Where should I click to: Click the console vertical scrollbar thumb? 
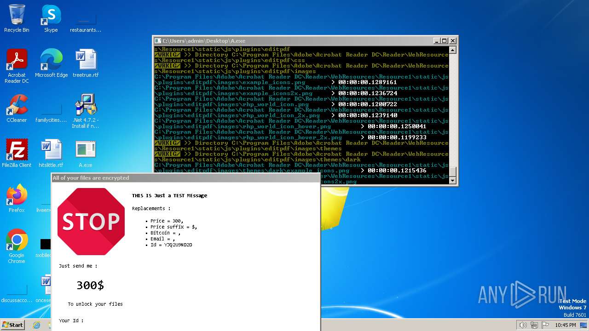point(452,171)
